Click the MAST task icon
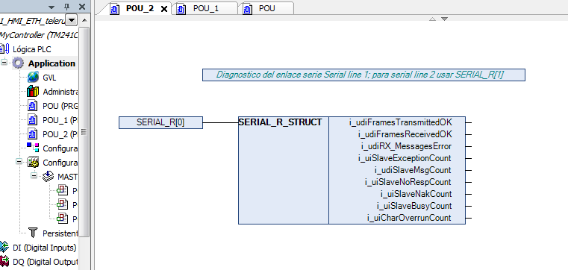Image resolution: width=568 pixels, height=270 pixels. pos(49,176)
